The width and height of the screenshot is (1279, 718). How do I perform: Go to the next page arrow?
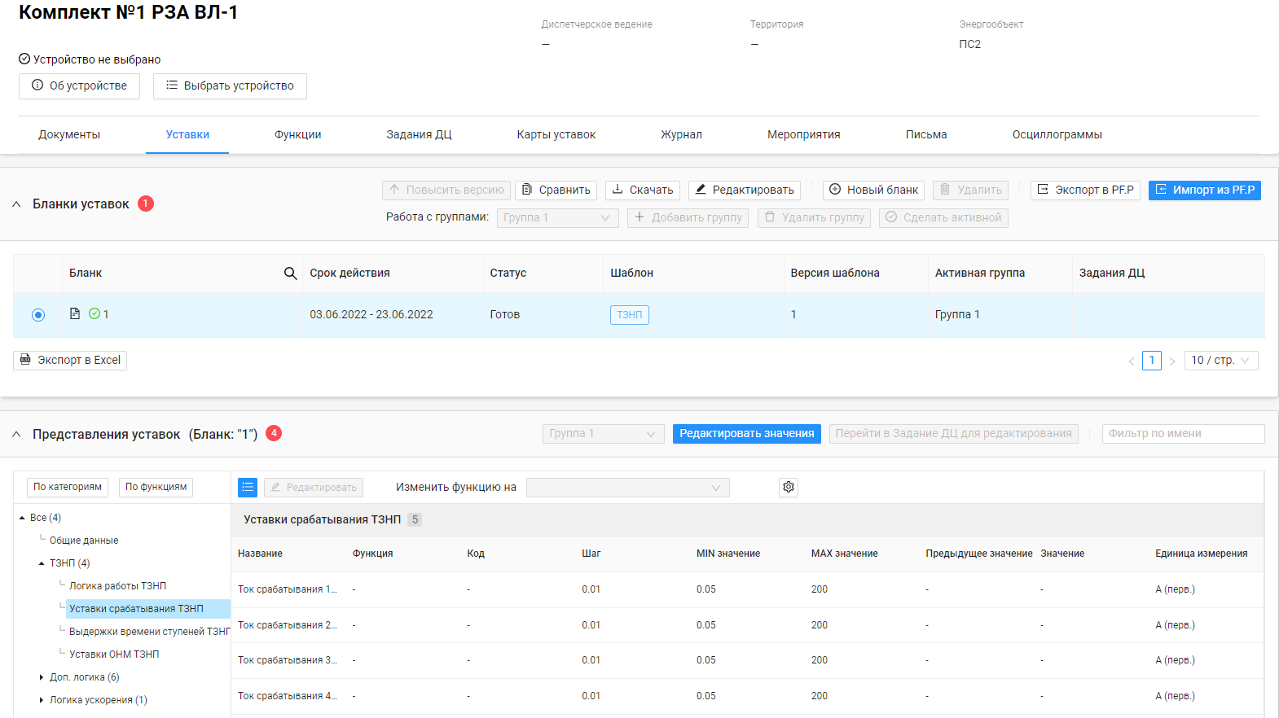coord(1172,361)
